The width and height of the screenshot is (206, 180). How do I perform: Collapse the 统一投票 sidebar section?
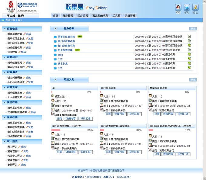(5, 141)
